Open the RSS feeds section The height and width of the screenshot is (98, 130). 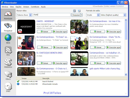[x=8, y=51]
